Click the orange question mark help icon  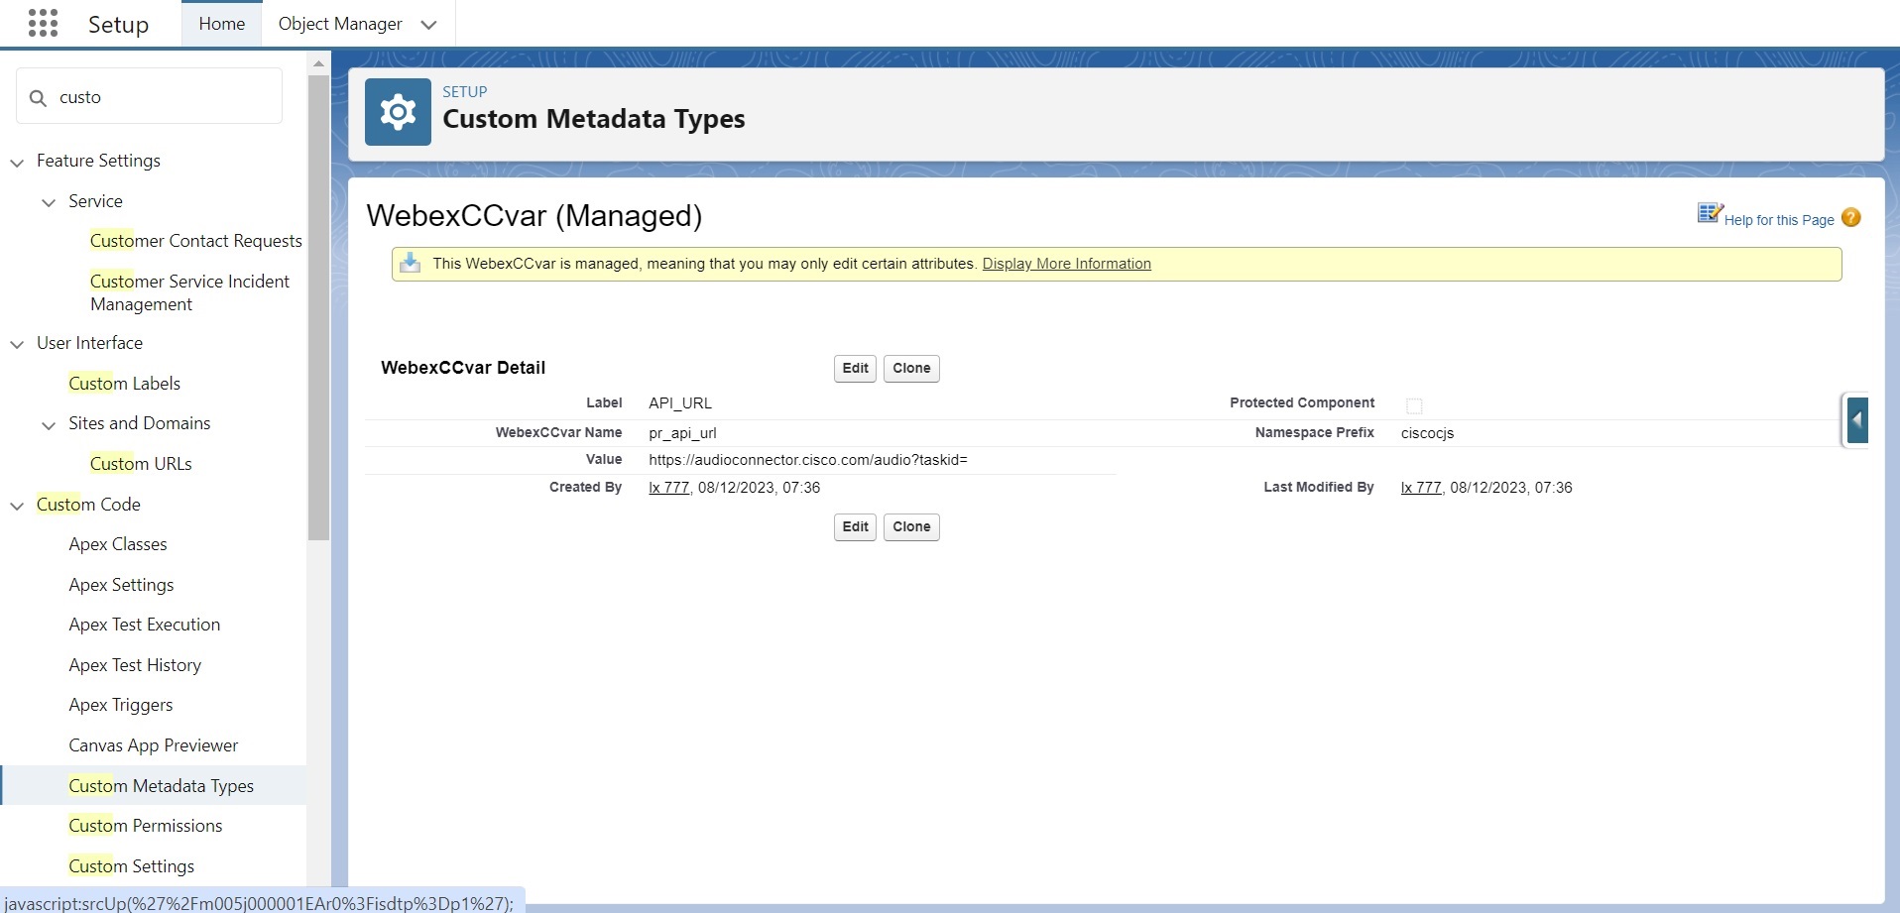[1851, 218]
